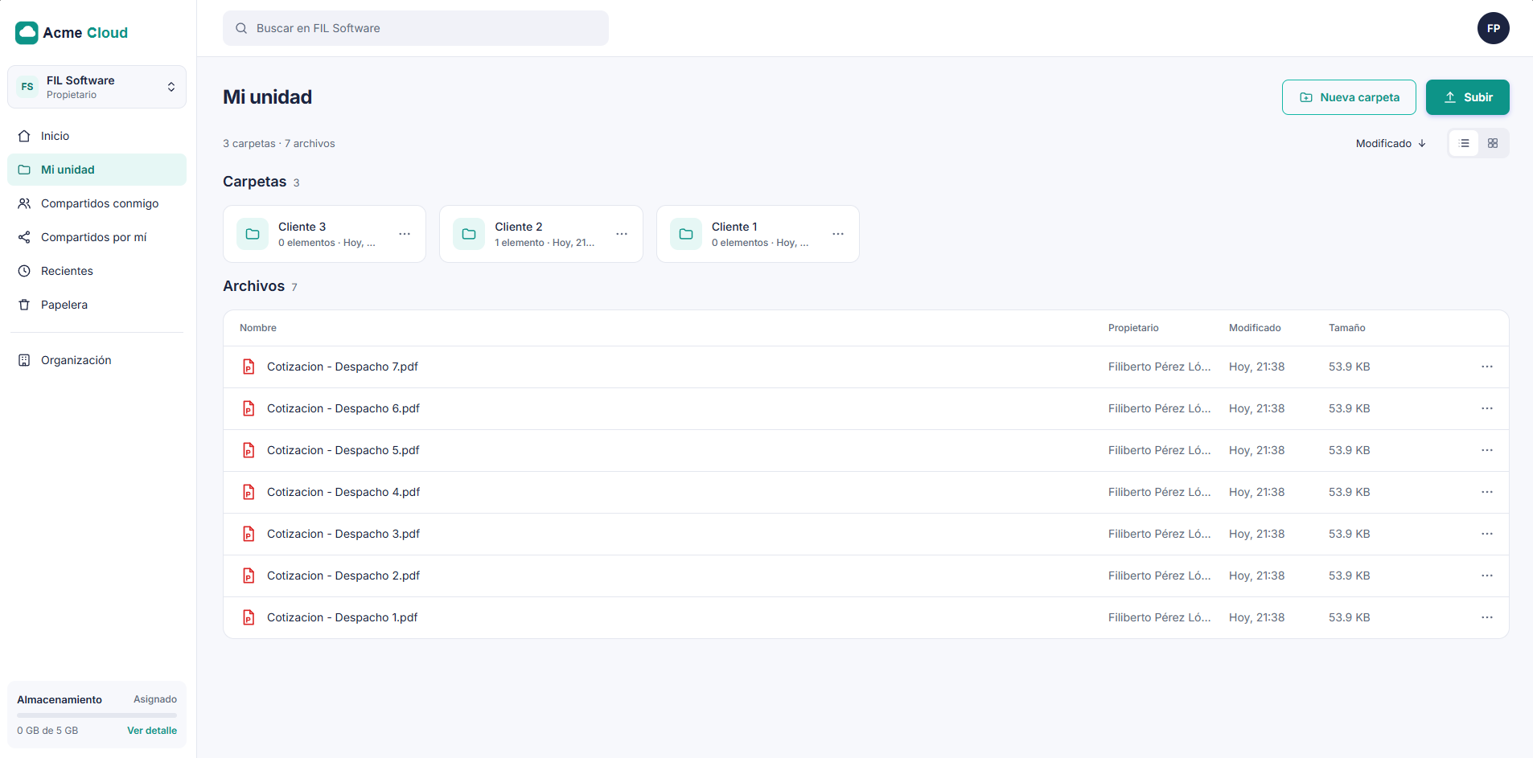Open the options menu for Cotizacion - Despacho 7.pdf
This screenshot has height=758, width=1533.
pos(1487,367)
